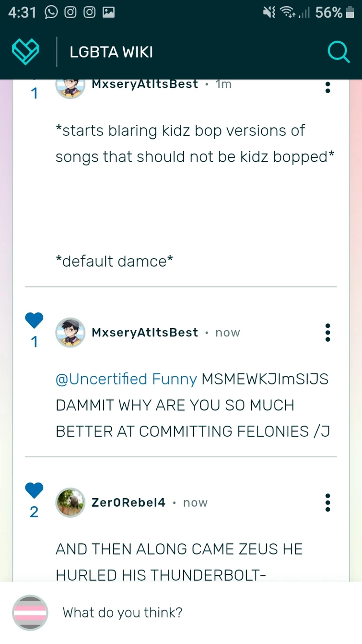Open WhatsApp from the status bar icon
Viewport: 362px width, 644px height.
(50, 12)
